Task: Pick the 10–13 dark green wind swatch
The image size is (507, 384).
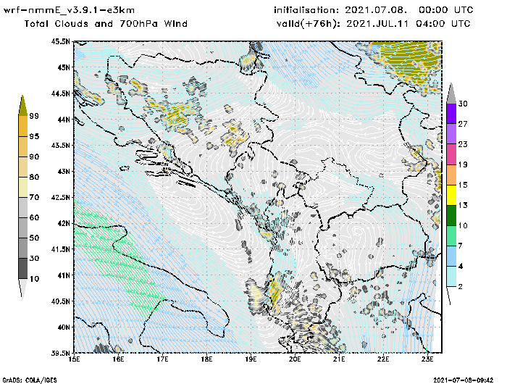Action: click(451, 215)
